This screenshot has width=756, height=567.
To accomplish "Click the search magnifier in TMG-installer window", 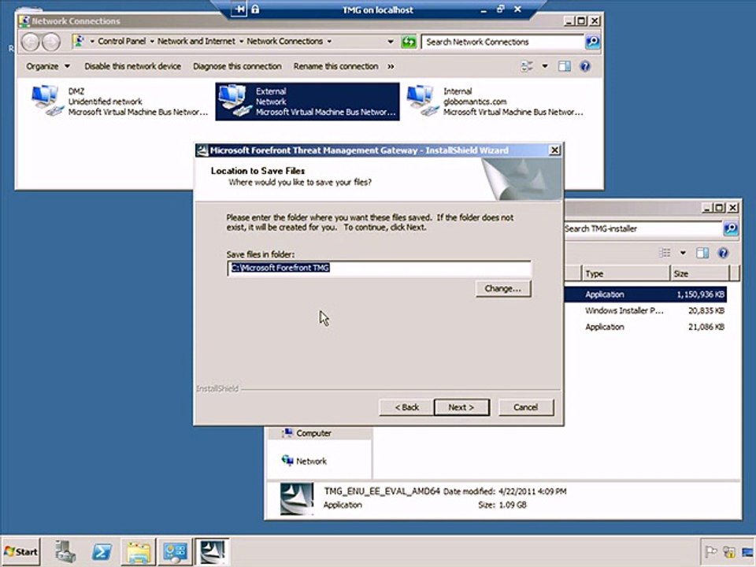I will [731, 228].
